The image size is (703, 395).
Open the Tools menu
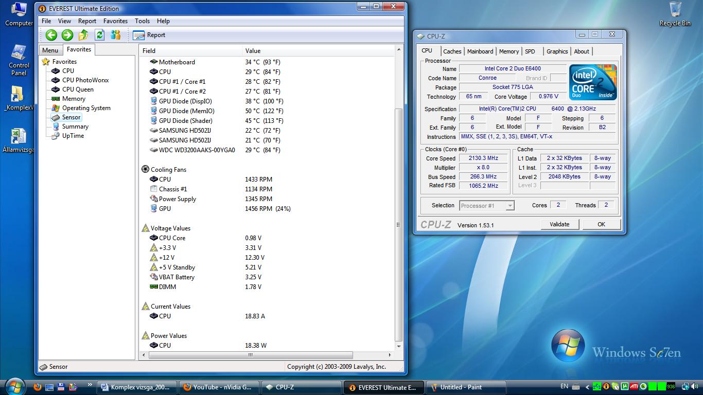tap(143, 21)
